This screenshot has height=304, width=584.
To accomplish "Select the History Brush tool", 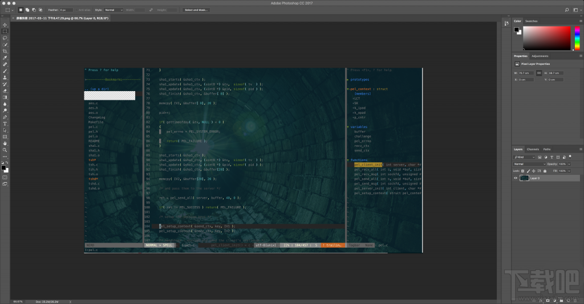I will (5, 84).
